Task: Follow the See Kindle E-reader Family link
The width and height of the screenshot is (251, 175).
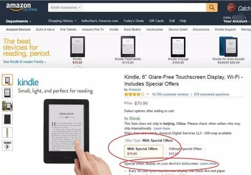Action: pyautogui.click(x=24, y=62)
